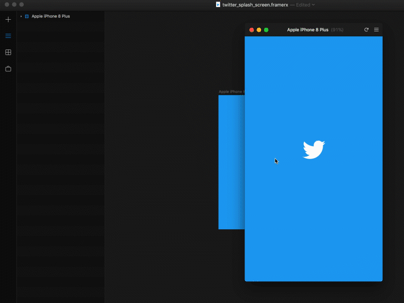This screenshot has width=404, height=303.
Task: Maximize the preview window with green button
Action: [266, 30]
